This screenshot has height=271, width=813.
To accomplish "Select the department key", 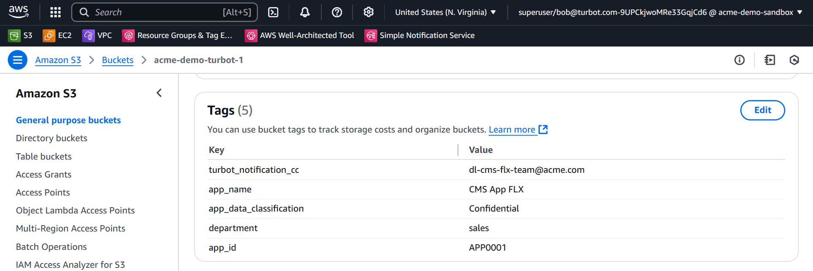I will pos(233,228).
